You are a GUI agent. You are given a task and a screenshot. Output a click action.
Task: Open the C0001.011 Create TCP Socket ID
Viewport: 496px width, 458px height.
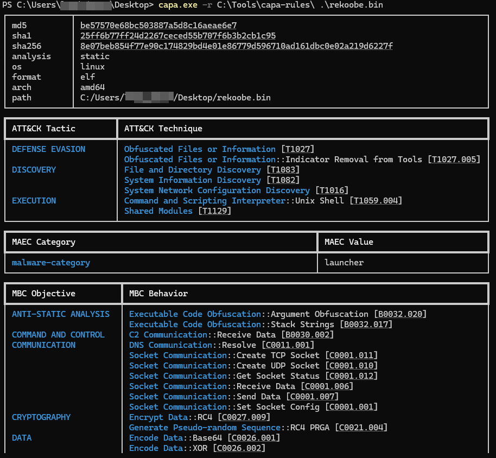[x=351, y=355]
